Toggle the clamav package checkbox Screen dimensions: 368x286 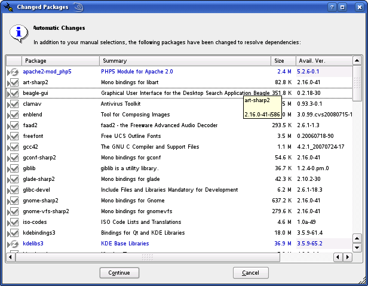14,104
